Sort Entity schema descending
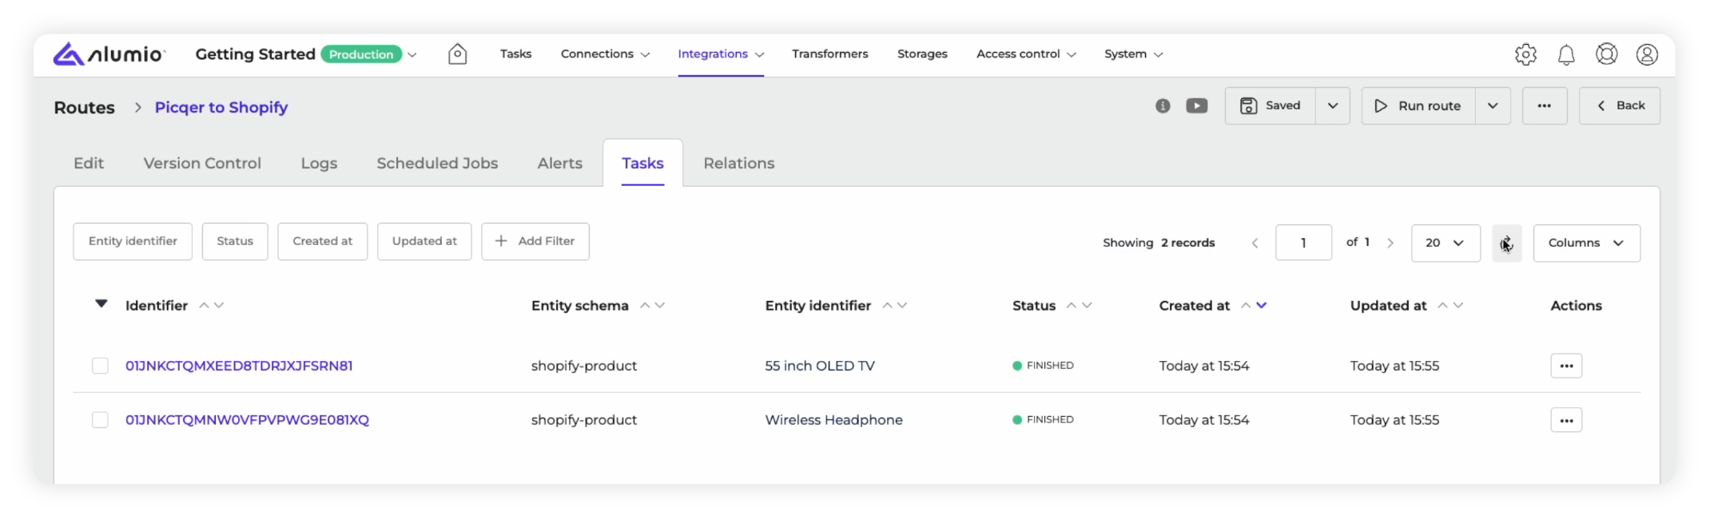This screenshot has height=519, width=1710. pyautogui.click(x=660, y=306)
